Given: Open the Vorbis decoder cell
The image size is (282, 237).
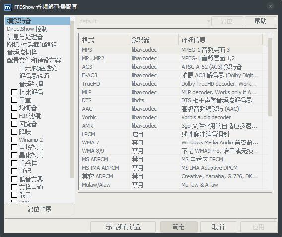Looking at the screenshot, I should 154,117.
